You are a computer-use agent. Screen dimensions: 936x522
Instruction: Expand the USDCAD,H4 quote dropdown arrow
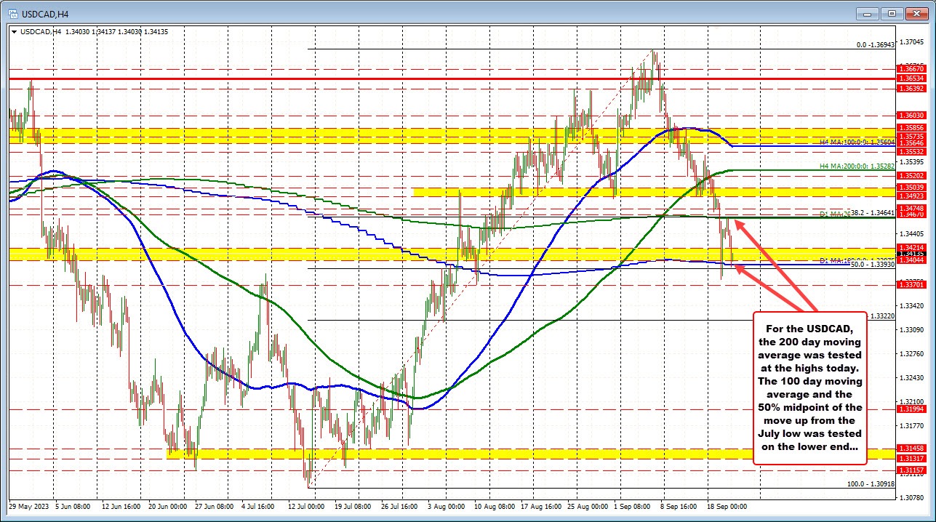[x=15, y=31]
